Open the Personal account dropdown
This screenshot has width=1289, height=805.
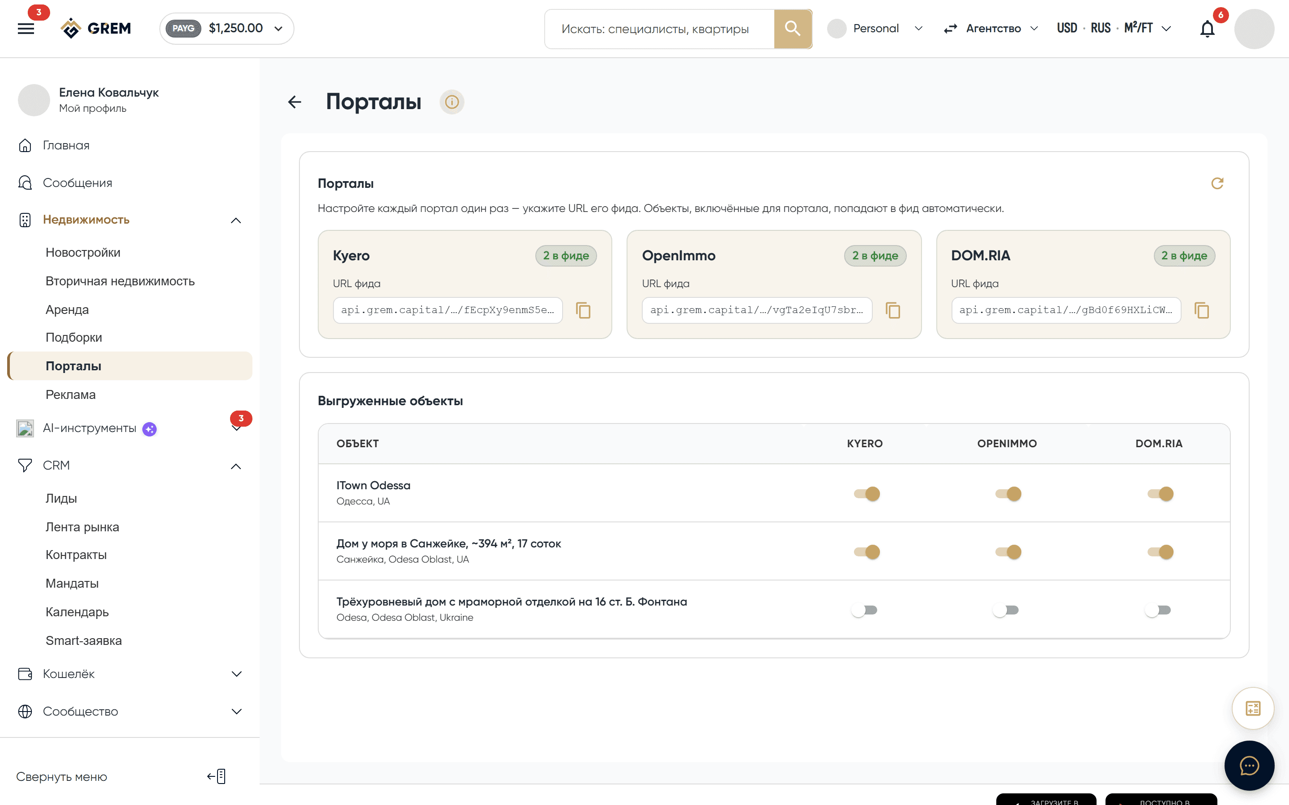875,29
